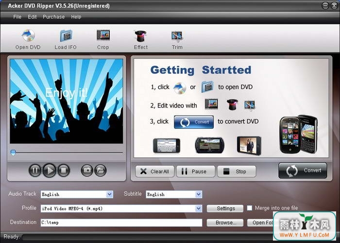Click the PSP device thumbnail
The width and height of the screenshot is (340, 243).
pyautogui.click(x=209, y=145)
